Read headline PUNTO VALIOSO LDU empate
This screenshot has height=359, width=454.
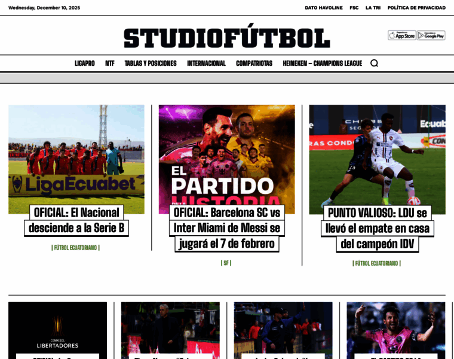tap(378, 229)
